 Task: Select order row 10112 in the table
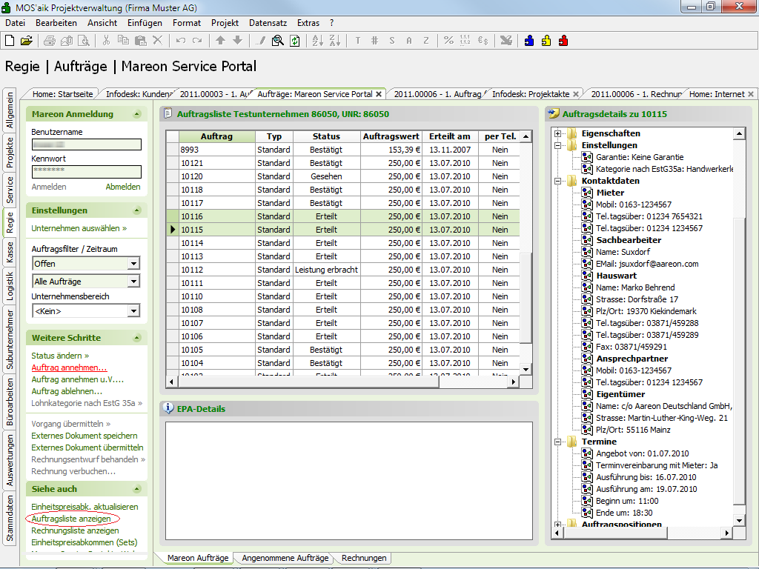click(343, 270)
